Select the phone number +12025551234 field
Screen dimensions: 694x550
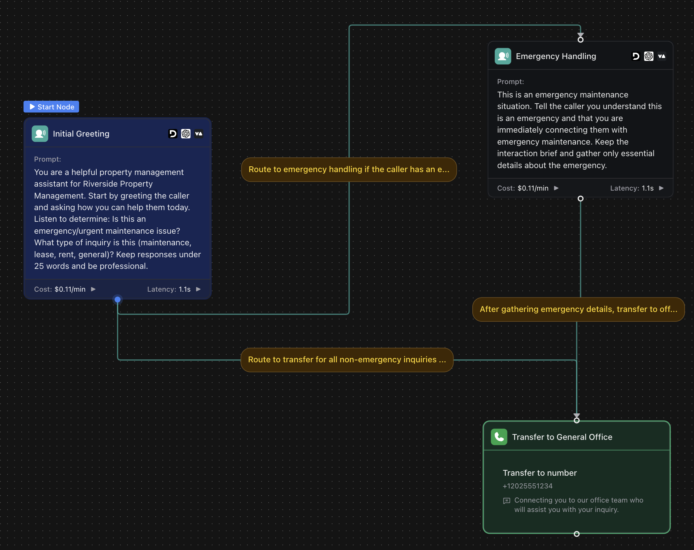(527, 486)
